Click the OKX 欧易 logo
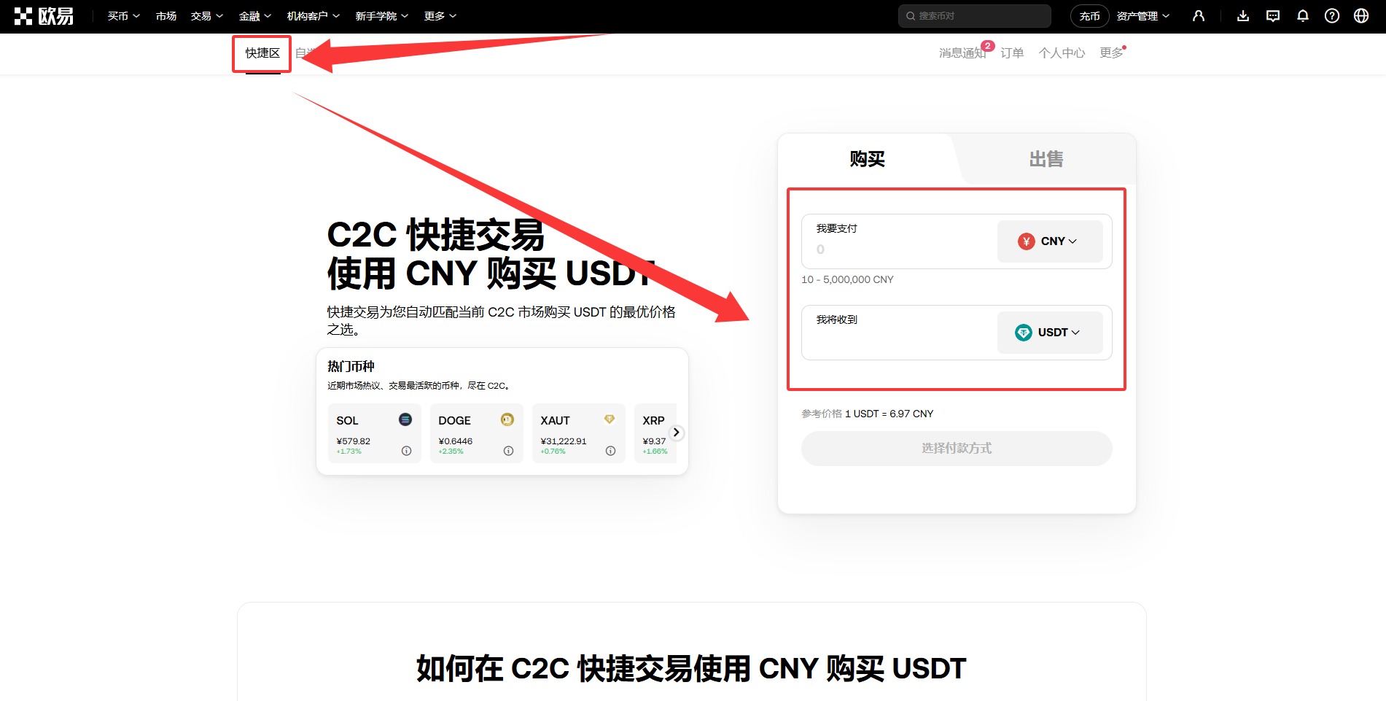This screenshot has width=1386, height=701. pyautogui.click(x=44, y=16)
